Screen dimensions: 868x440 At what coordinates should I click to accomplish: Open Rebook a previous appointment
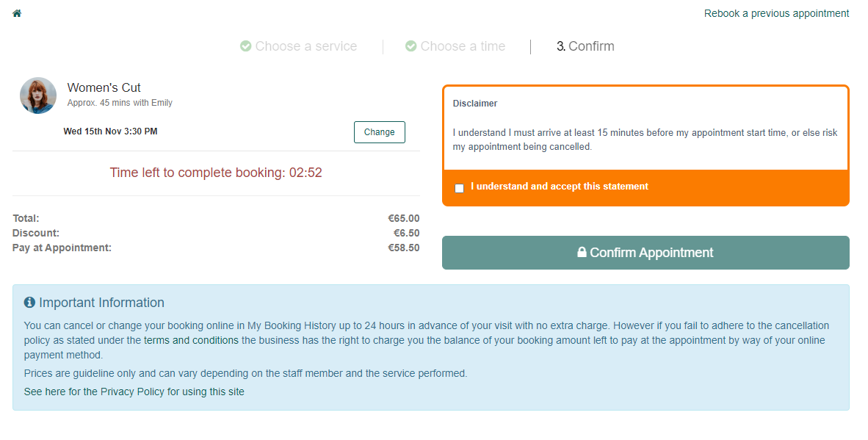[x=776, y=13]
